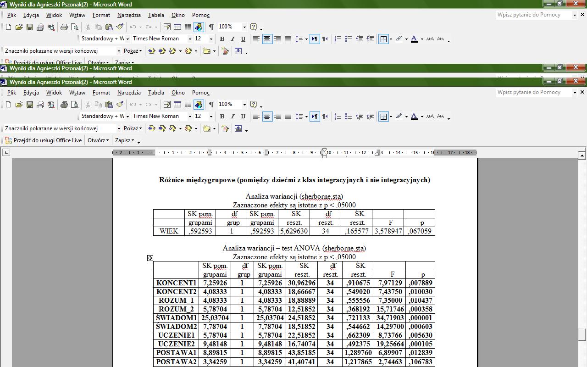The height and width of the screenshot is (367, 587).
Task: Insert a new comment in front Word window
Action: point(207,128)
